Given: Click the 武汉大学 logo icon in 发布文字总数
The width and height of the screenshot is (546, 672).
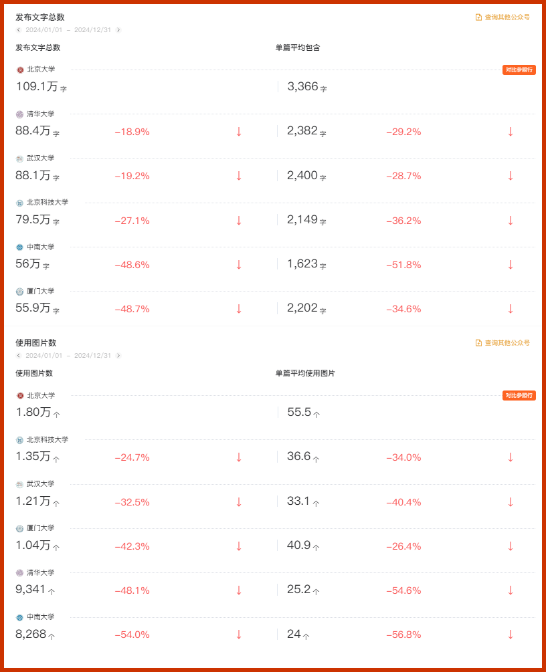Looking at the screenshot, I should click(x=19, y=158).
